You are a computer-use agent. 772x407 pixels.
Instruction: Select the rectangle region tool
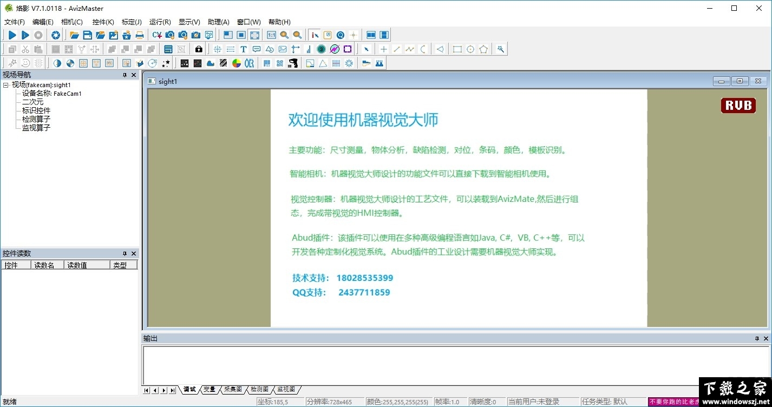pos(457,49)
